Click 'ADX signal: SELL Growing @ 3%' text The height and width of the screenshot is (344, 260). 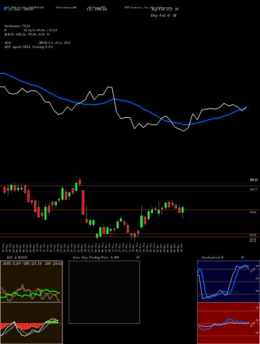click(29, 47)
